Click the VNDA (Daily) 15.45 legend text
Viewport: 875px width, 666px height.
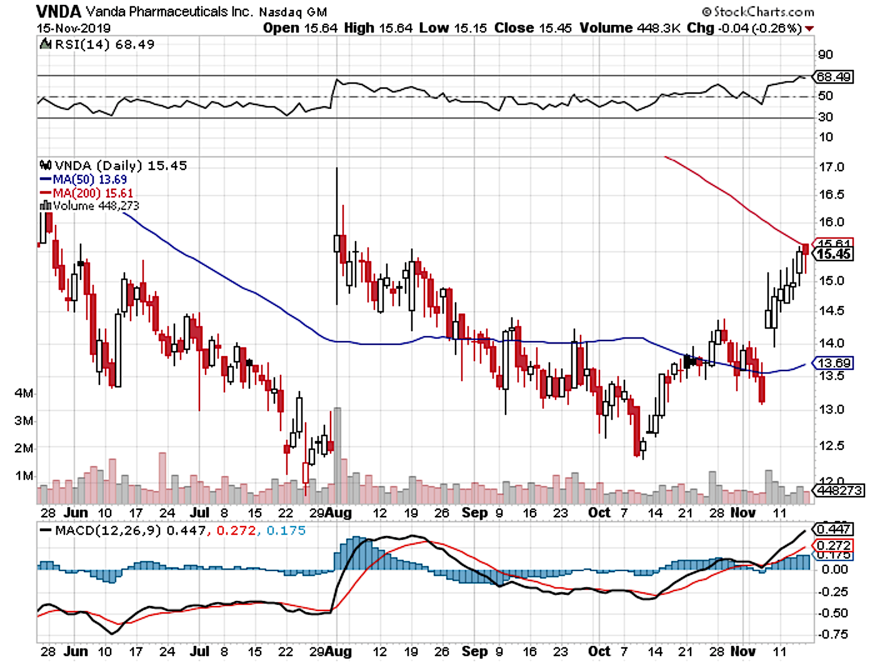click(121, 166)
